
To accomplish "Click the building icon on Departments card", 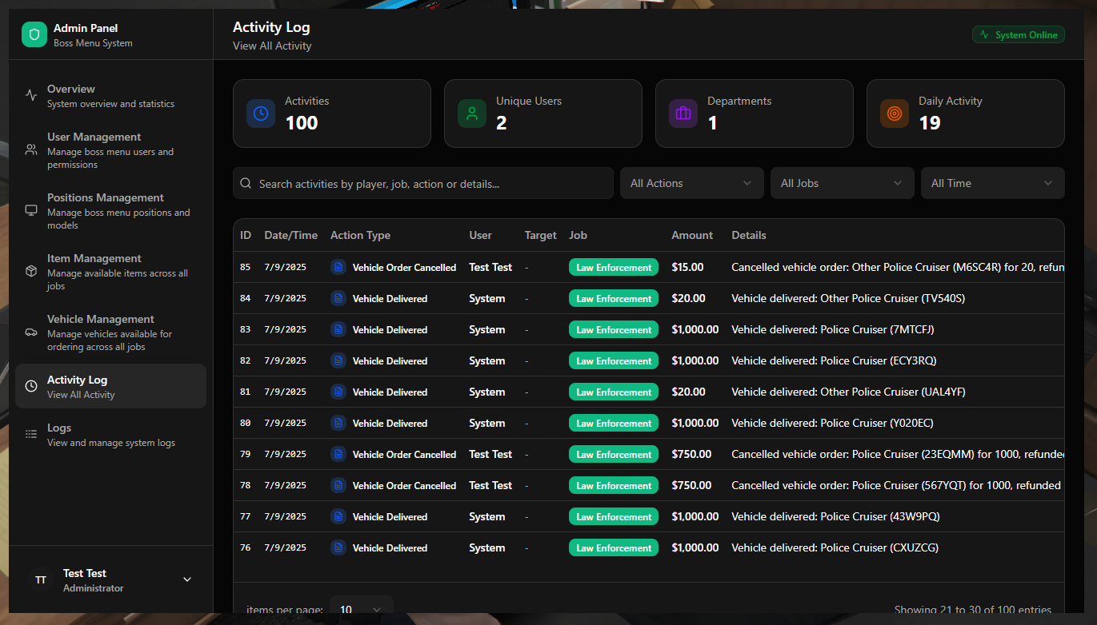I will click(x=683, y=113).
